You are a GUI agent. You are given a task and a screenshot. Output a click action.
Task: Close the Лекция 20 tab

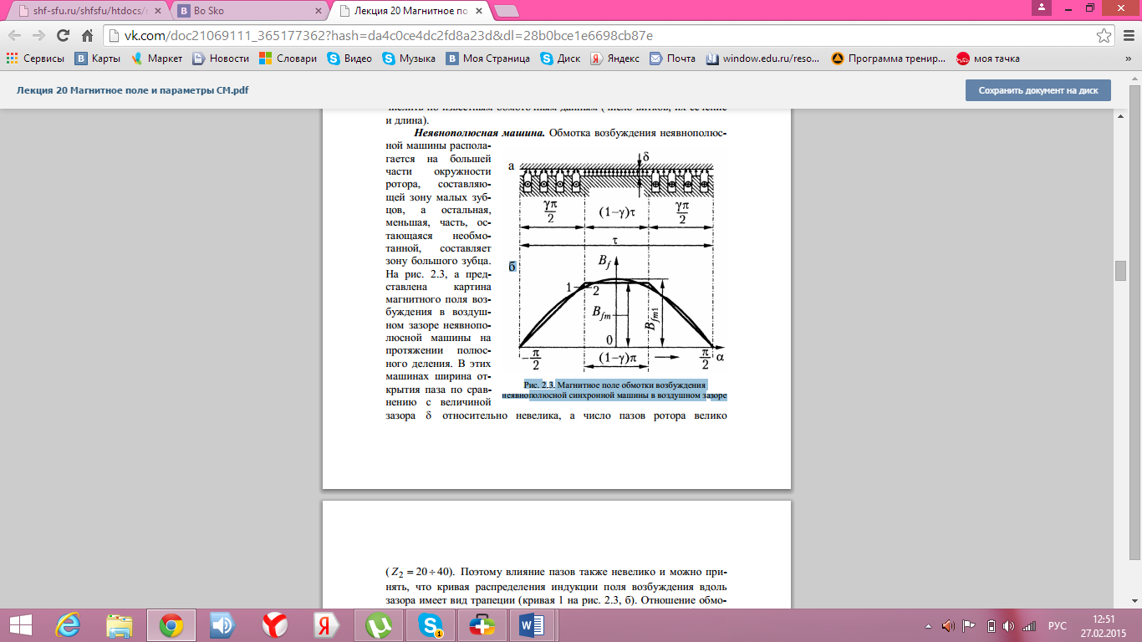pyautogui.click(x=477, y=12)
